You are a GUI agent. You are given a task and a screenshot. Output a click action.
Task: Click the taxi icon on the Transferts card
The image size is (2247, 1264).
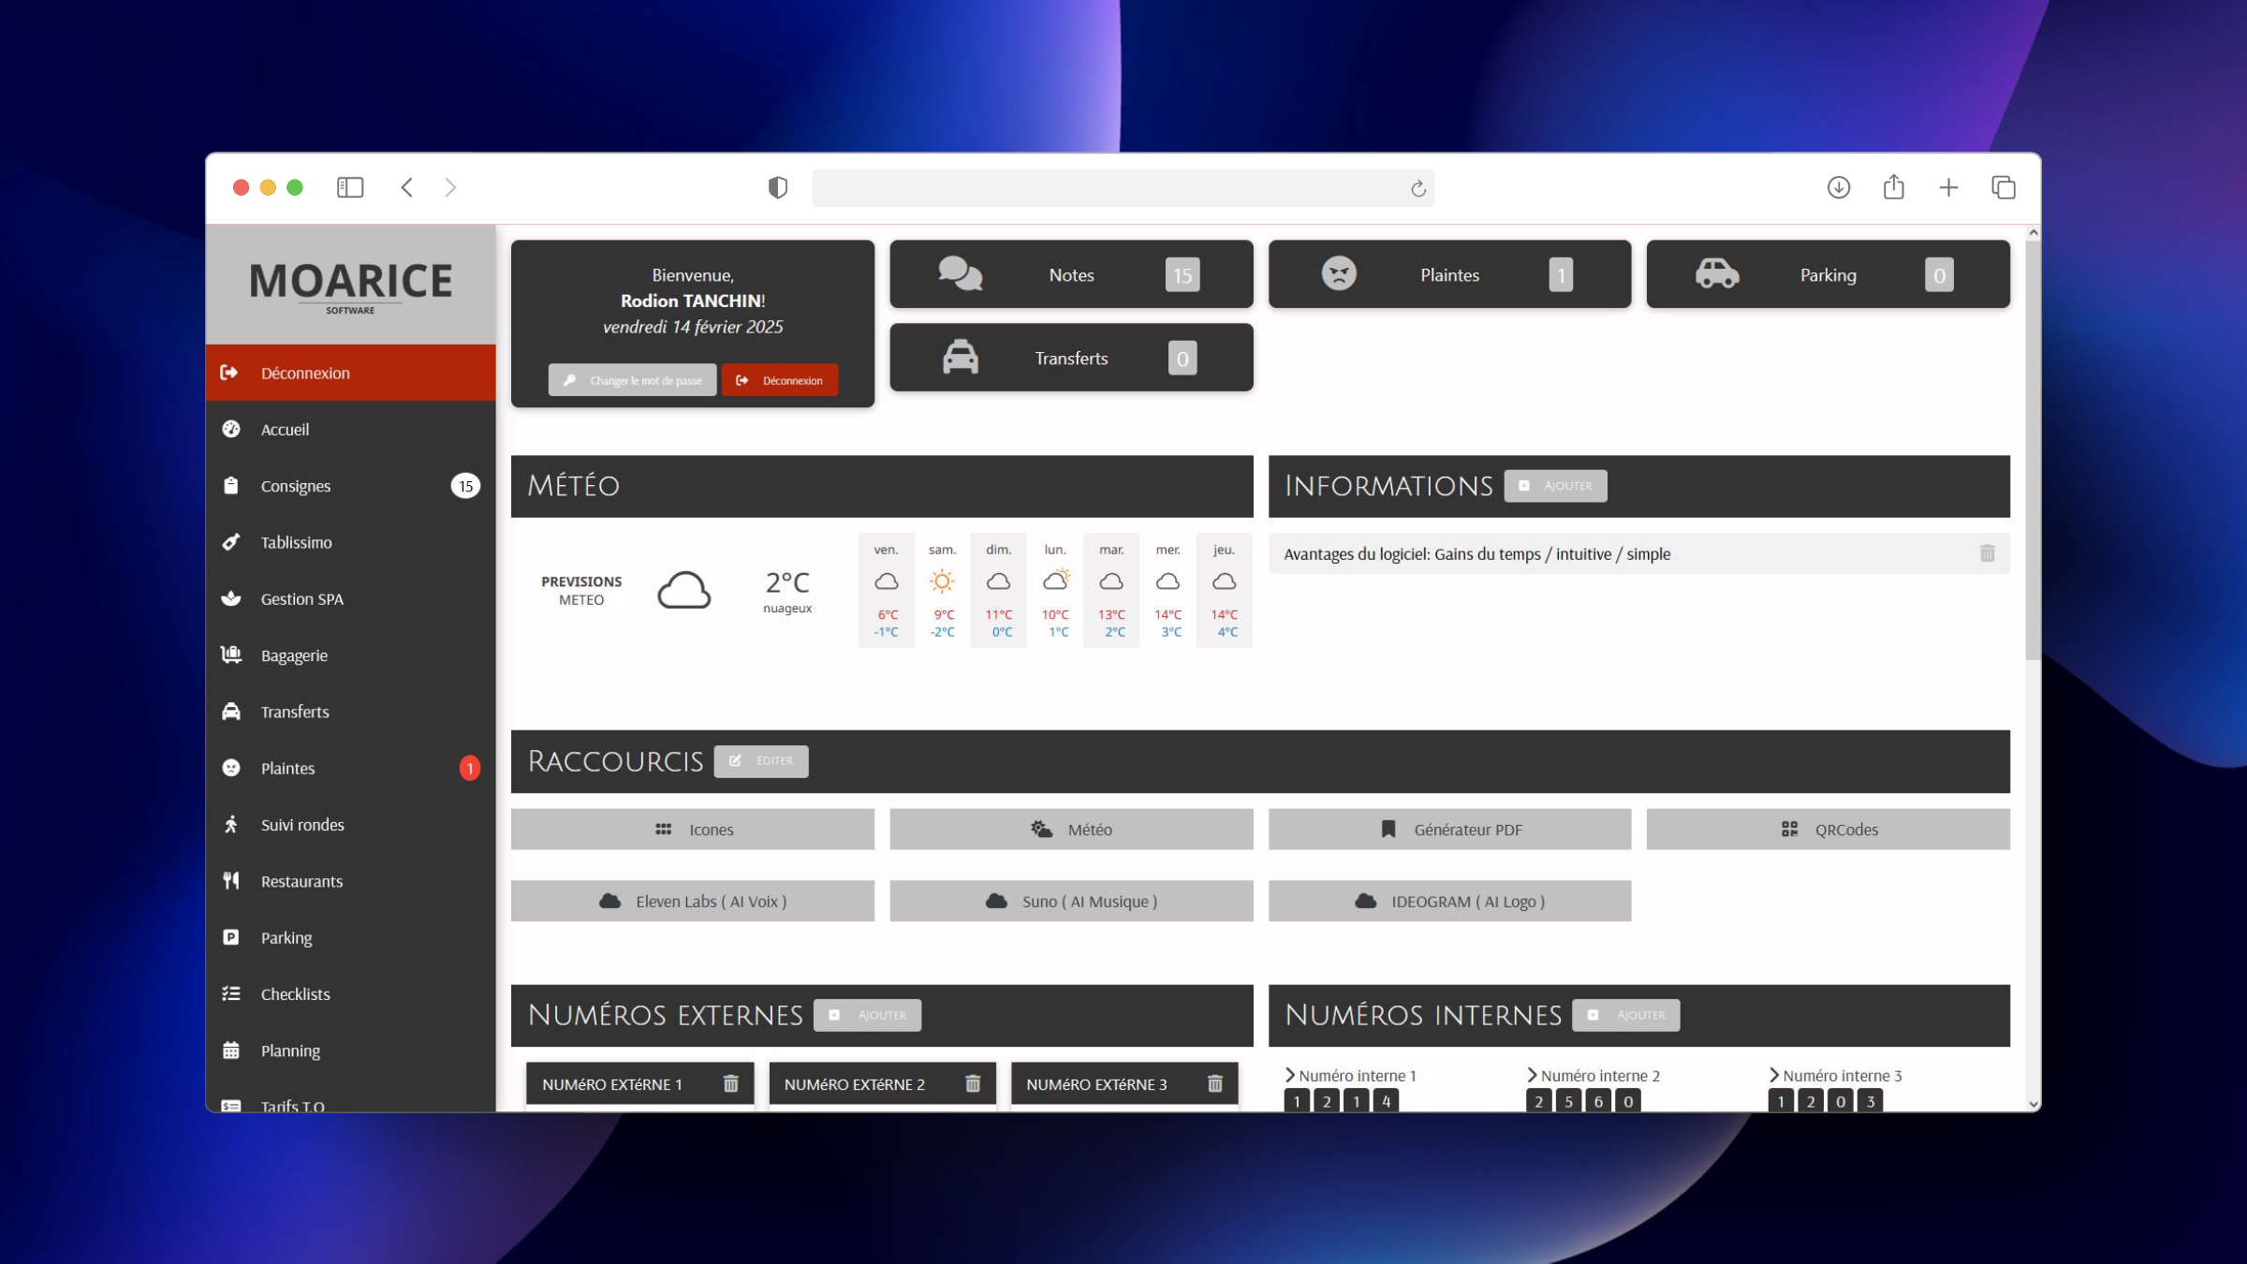(x=959, y=357)
